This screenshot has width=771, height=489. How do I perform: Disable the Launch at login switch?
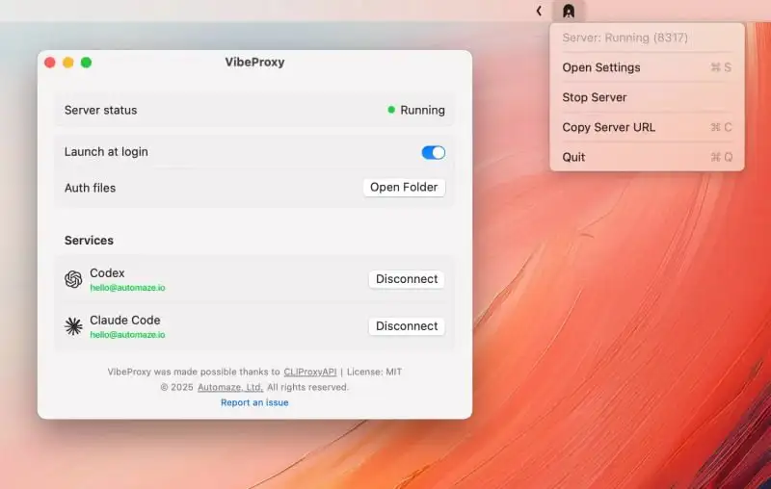(x=433, y=152)
